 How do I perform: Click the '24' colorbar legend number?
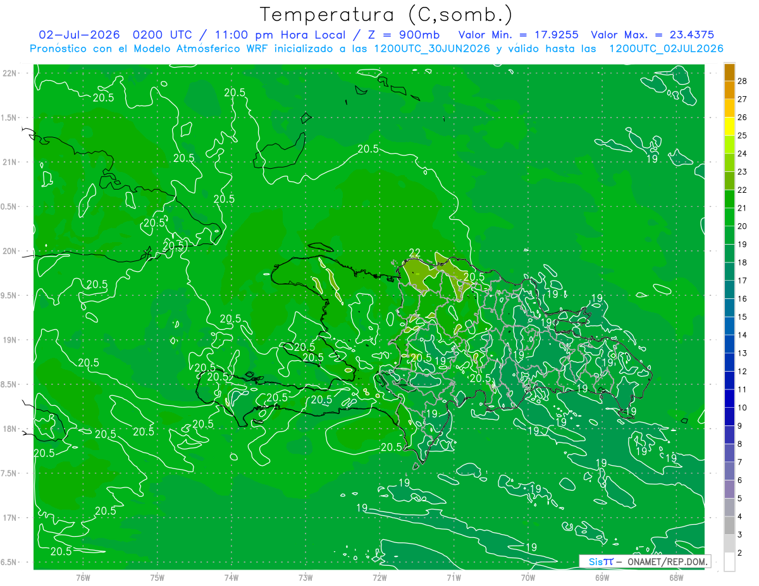click(743, 154)
